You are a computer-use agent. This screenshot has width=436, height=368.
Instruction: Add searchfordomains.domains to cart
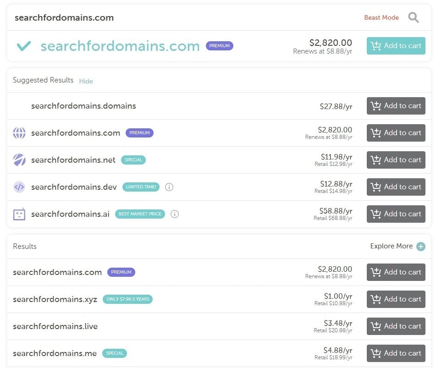[396, 106]
